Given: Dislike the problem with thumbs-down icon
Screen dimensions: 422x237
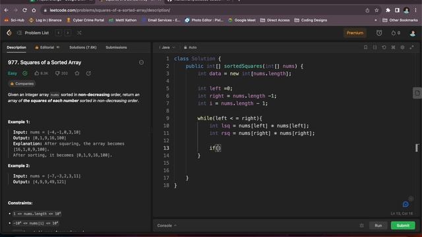Looking at the screenshot, I should pyautogui.click(x=61, y=73).
